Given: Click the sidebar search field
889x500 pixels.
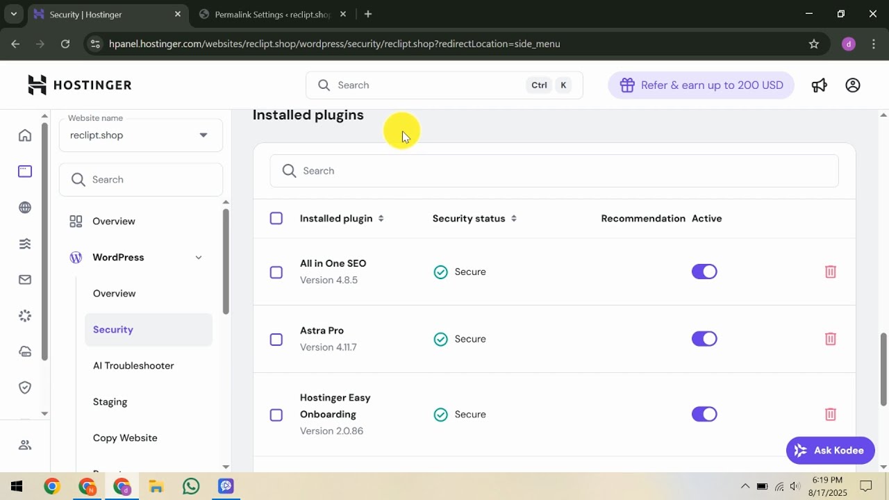Looking at the screenshot, I should point(141,179).
